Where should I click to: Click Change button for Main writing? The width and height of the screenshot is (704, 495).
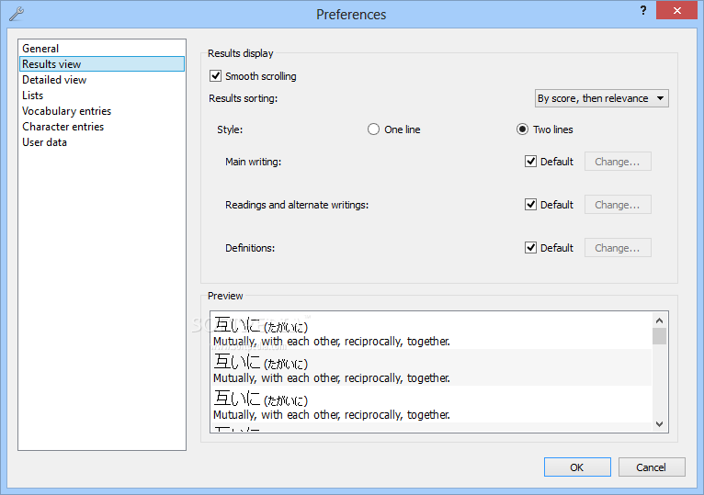coord(618,162)
